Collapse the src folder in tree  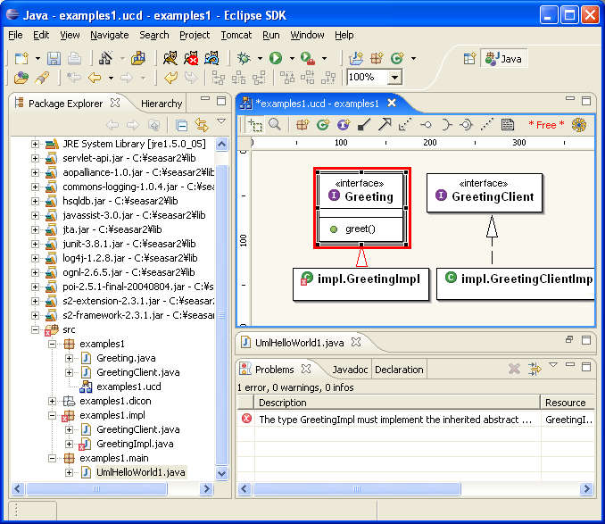click(x=36, y=329)
